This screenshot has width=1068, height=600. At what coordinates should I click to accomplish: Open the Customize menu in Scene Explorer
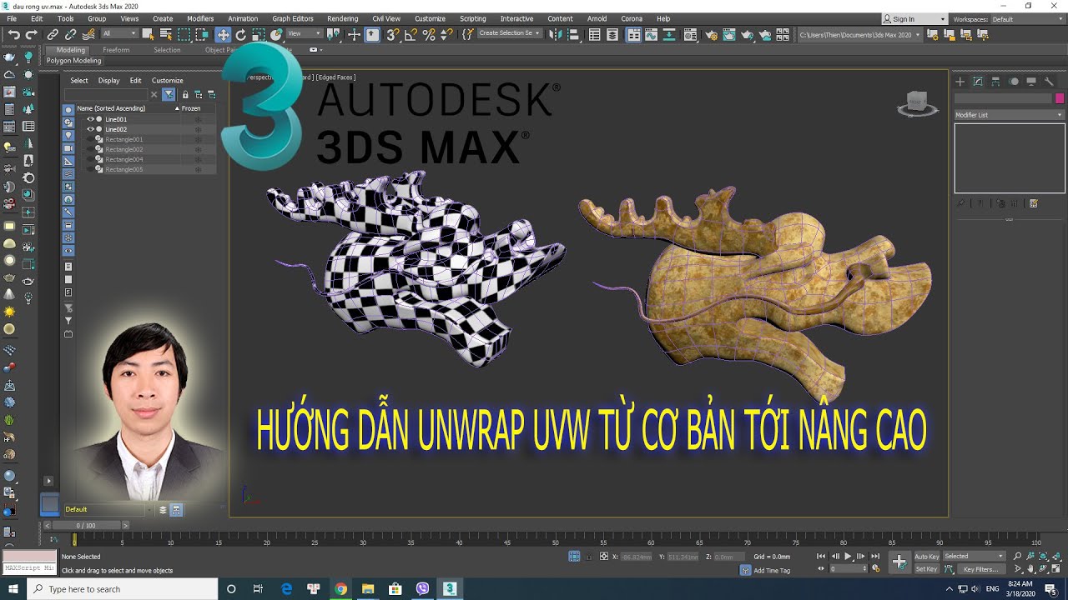(167, 81)
